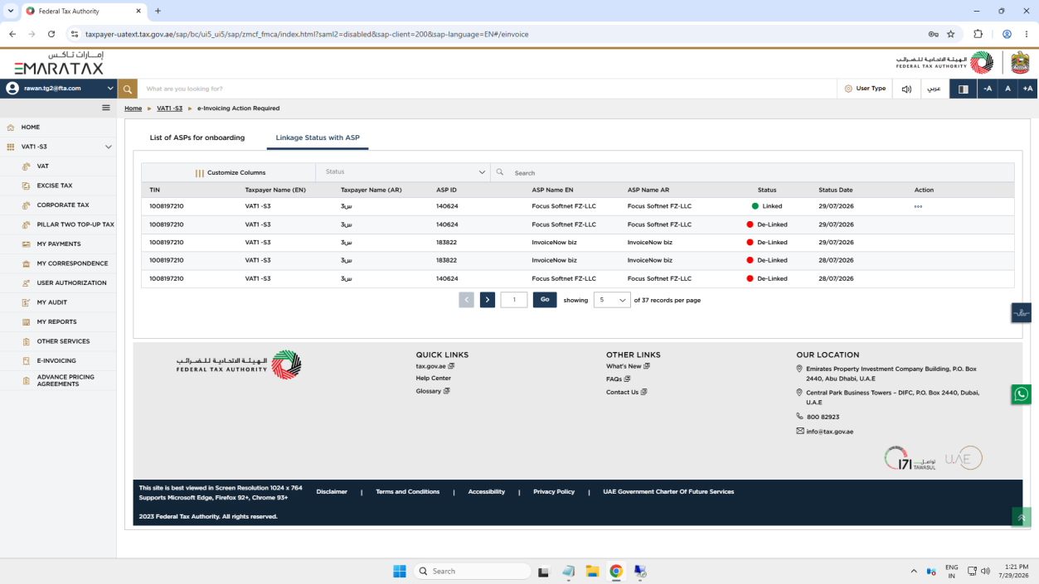Collapse the VAT1 -S3 sidebar group
1039x584 pixels.
[x=108, y=147]
